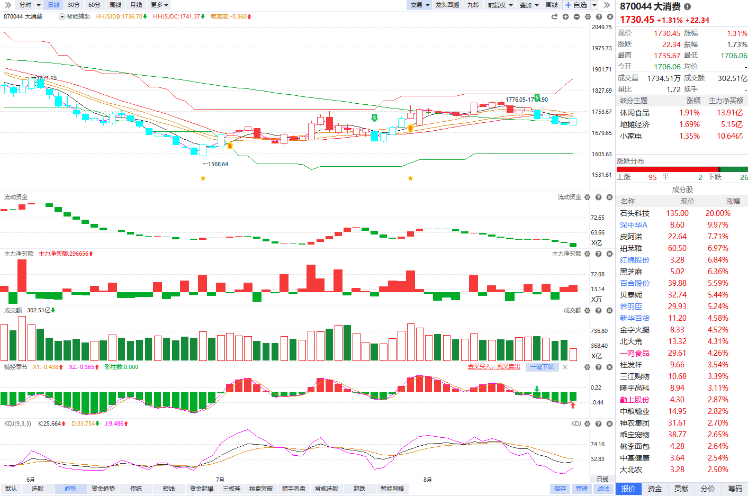Open 成交额 panel help icon

tap(598, 310)
